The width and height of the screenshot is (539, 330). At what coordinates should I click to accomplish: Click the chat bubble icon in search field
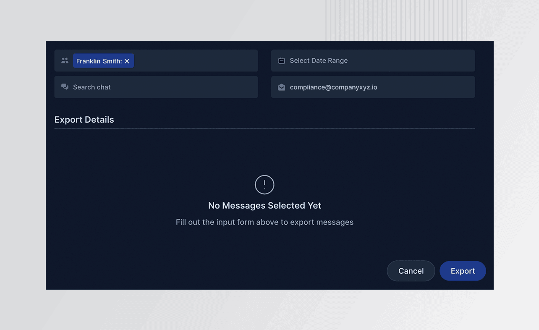coord(65,87)
